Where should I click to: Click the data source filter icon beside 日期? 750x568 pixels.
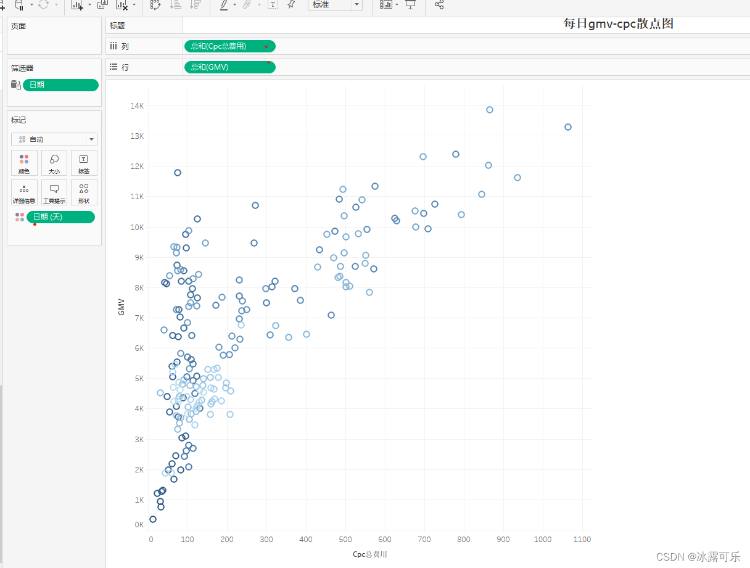tap(16, 85)
